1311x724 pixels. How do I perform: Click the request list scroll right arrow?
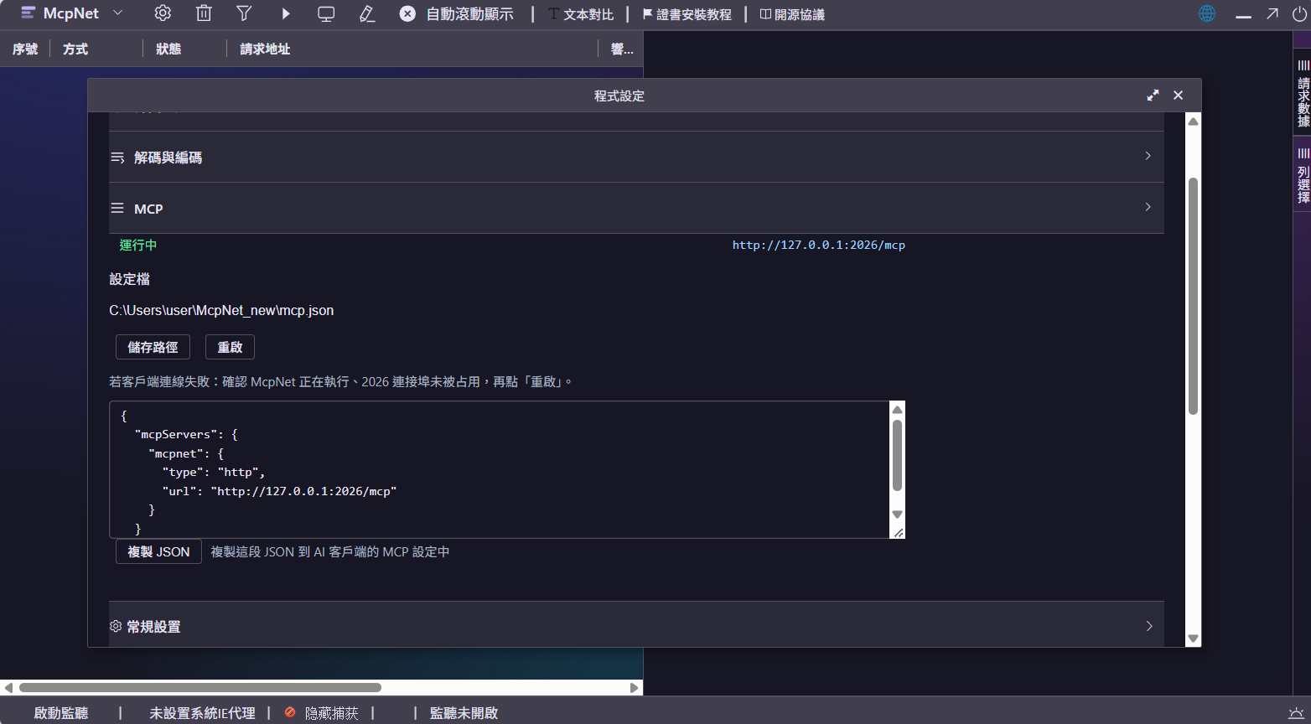pyautogui.click(x=635, y=688)
